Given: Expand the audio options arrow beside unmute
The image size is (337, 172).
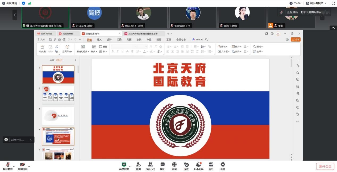Looking at the screenshot, I should (14, 166).
